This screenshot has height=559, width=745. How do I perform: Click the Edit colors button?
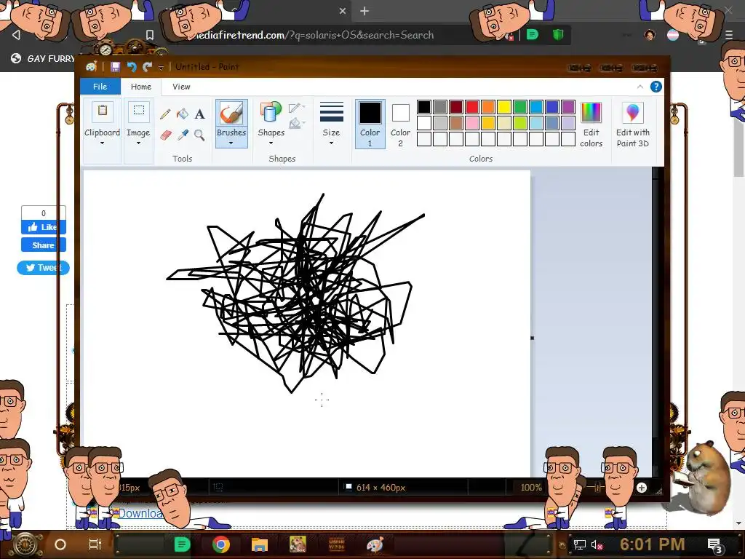[x=591, y=124]
